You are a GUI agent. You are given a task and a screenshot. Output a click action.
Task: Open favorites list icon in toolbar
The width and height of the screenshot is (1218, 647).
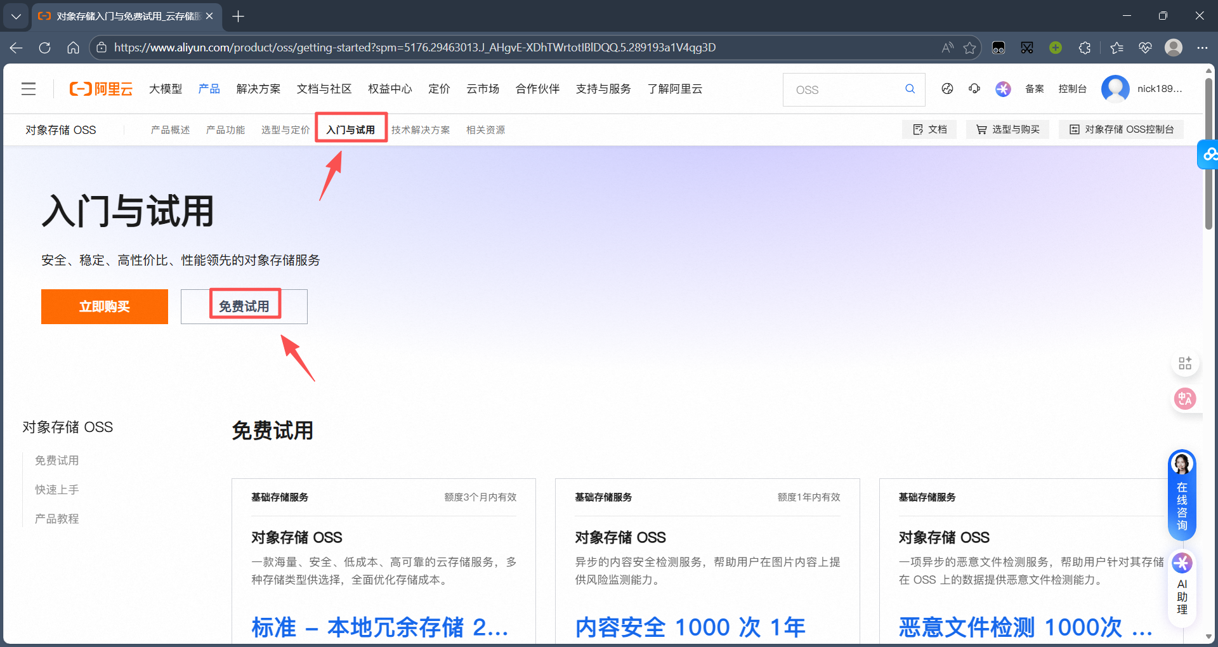click(1117, 48)
